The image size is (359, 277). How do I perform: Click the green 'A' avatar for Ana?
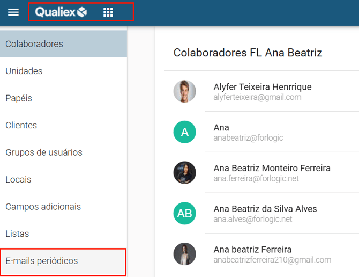click(x=184, y=132)
